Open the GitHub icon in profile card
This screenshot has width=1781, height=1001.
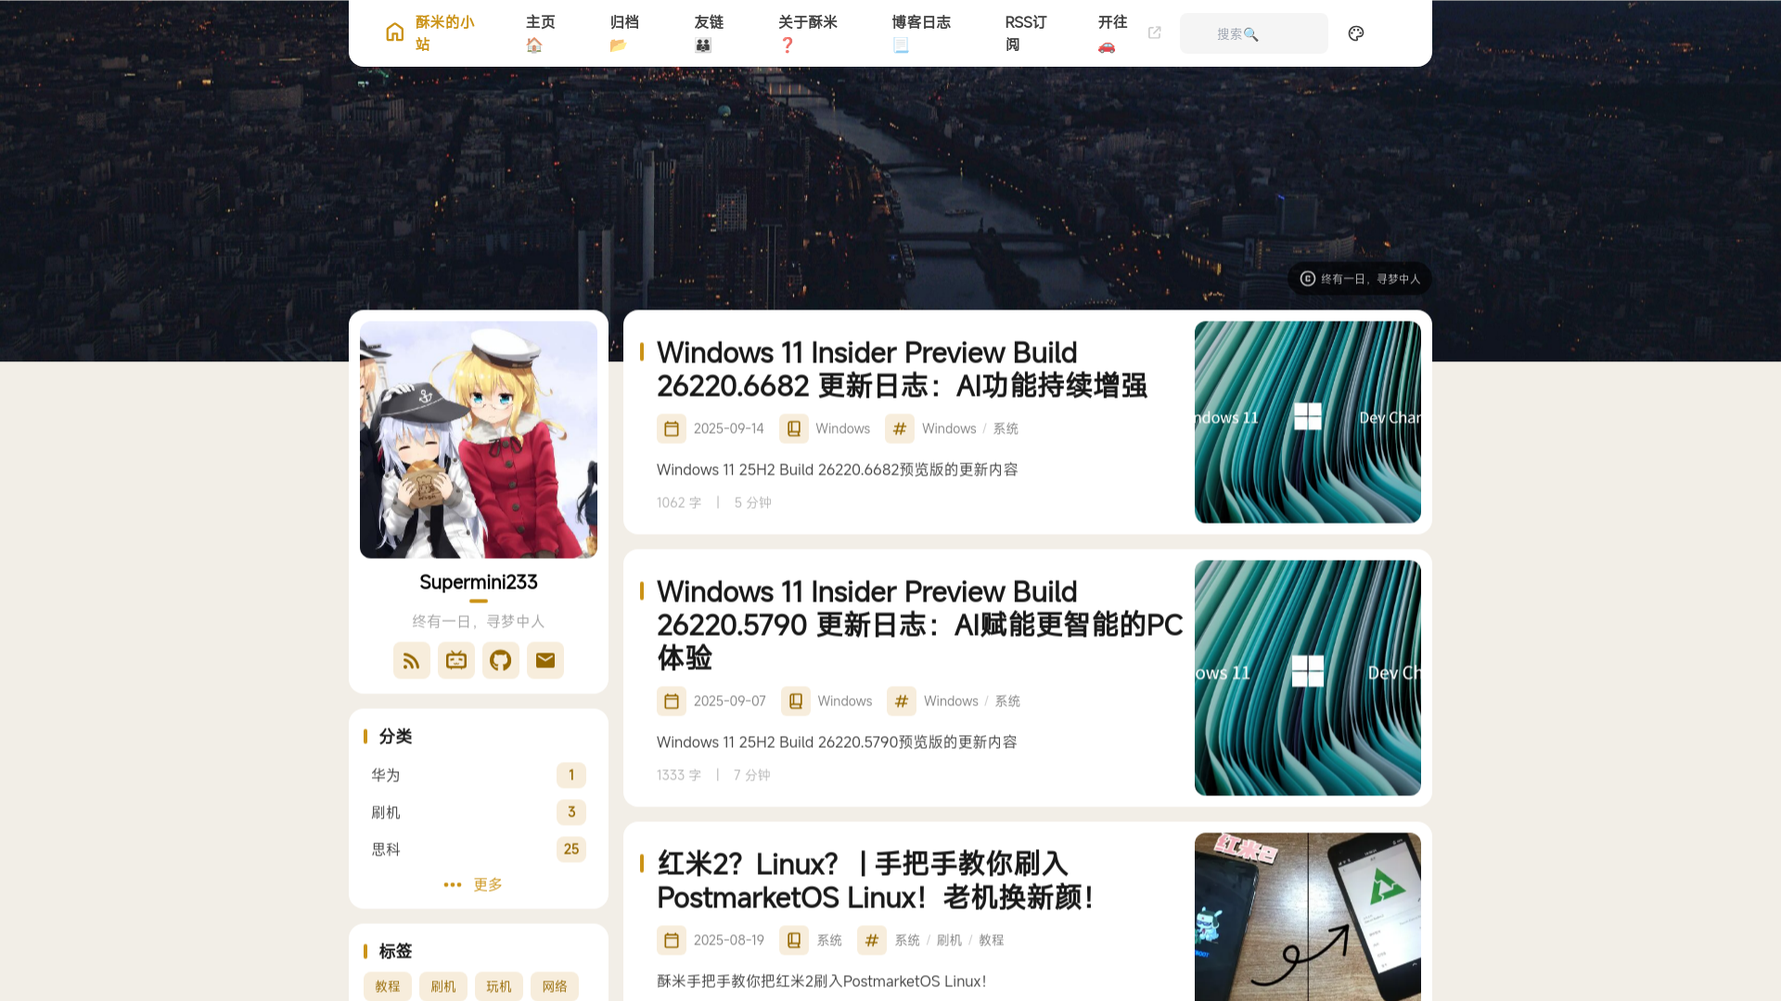[x=501, y=661]
